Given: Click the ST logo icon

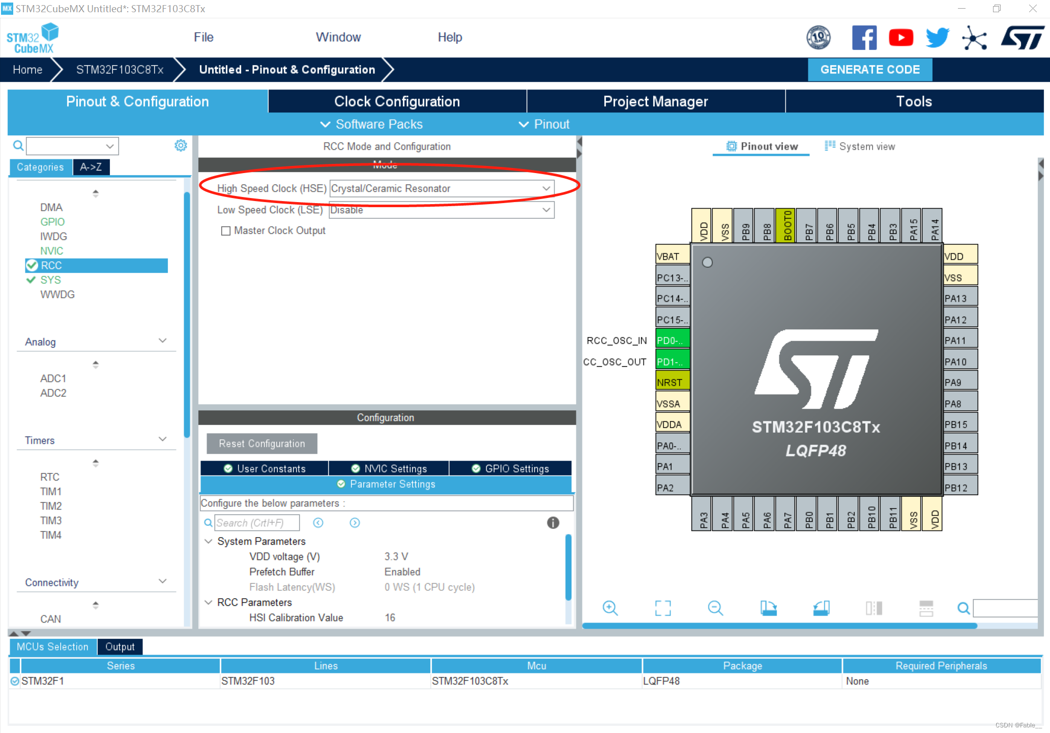Looking at the screenshot, I should coord(1023,38).
